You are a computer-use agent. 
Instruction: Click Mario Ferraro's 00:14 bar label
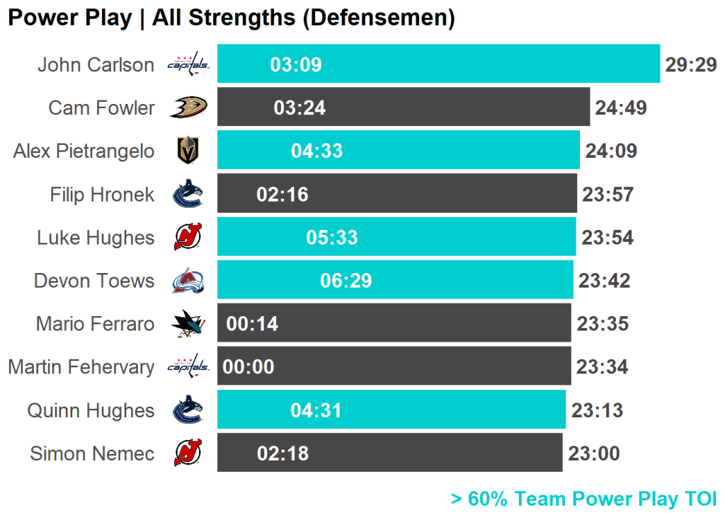(252, 324)
